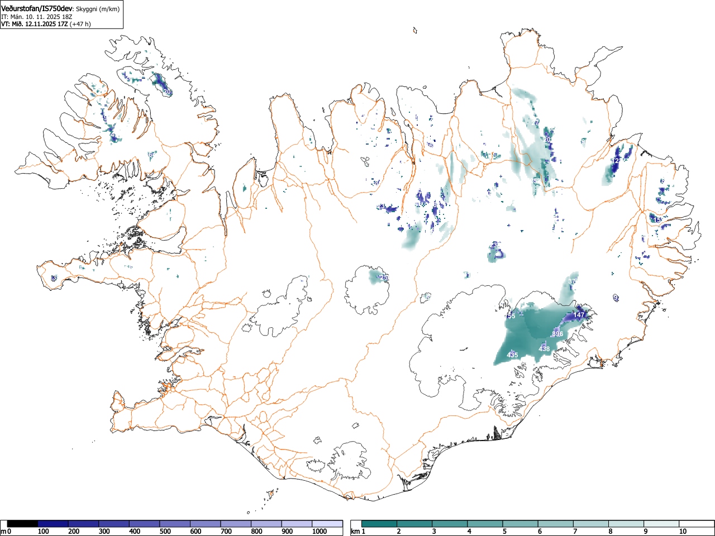The image size is (715, 536).
Task: Pick the 3–4 km legend swatch
Action: 450,524
